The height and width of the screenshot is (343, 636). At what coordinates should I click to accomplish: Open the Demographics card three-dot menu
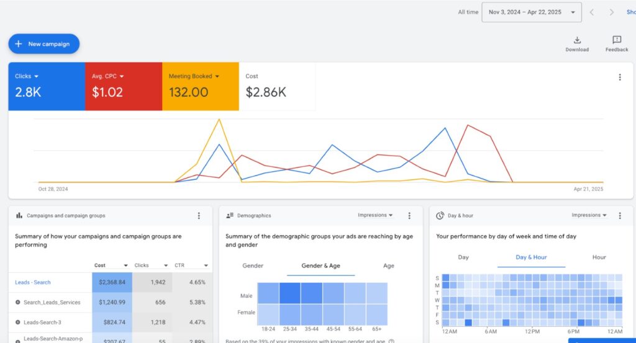[x=409, y=216]
